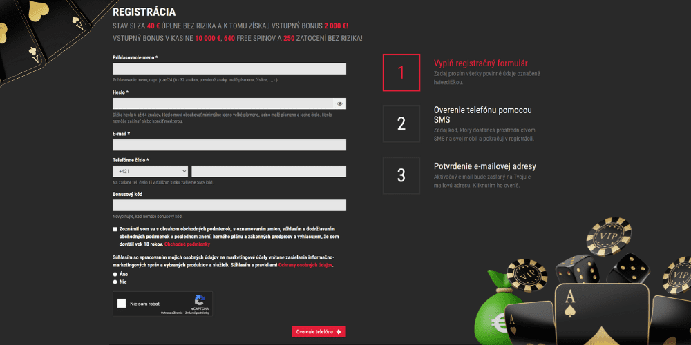This screenshot has width=691, height=345.
Task: Focus the E-mail input field
Action: pos(229,145)
